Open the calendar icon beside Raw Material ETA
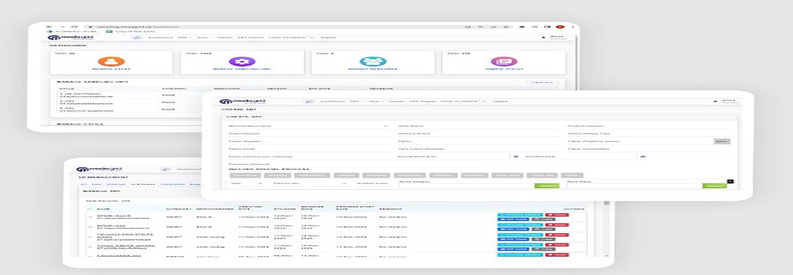Viewport: 793px width, 275px height. click(515, 157)
